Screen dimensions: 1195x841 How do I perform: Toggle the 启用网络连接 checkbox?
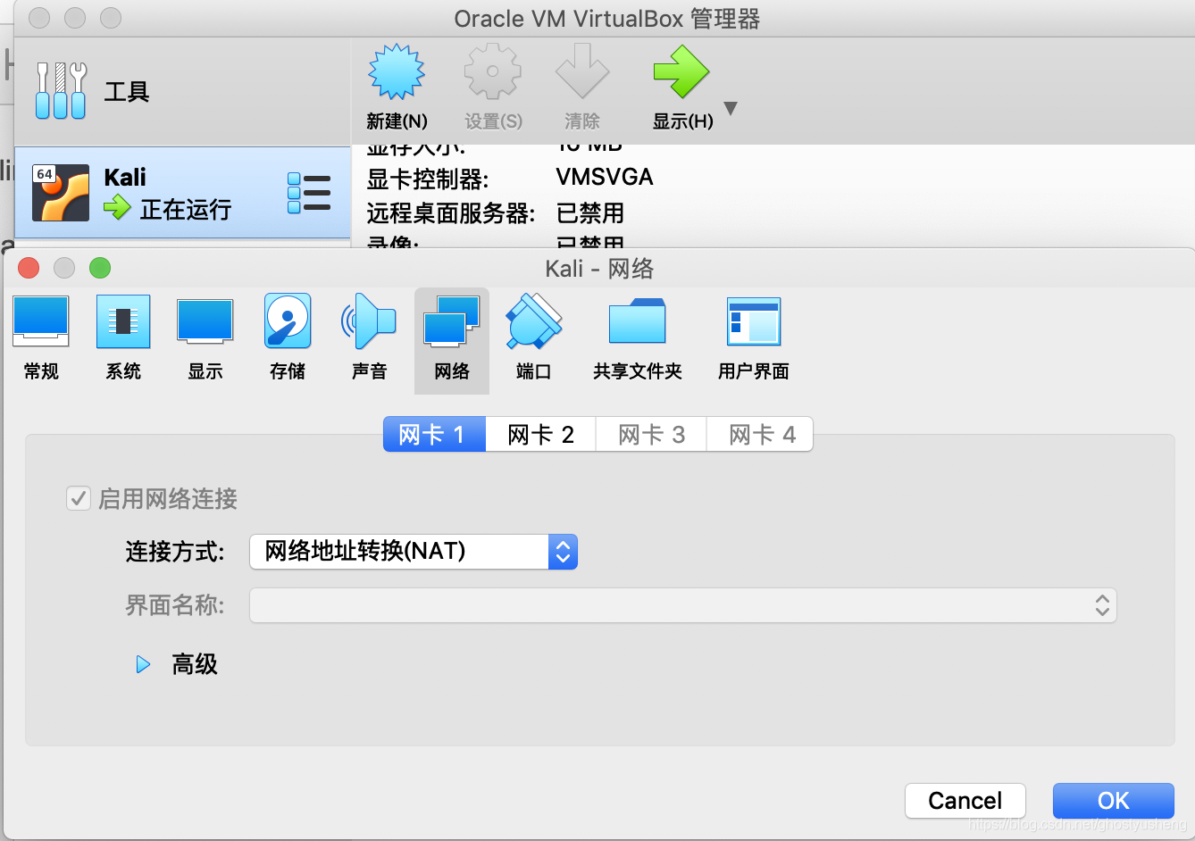79,498
